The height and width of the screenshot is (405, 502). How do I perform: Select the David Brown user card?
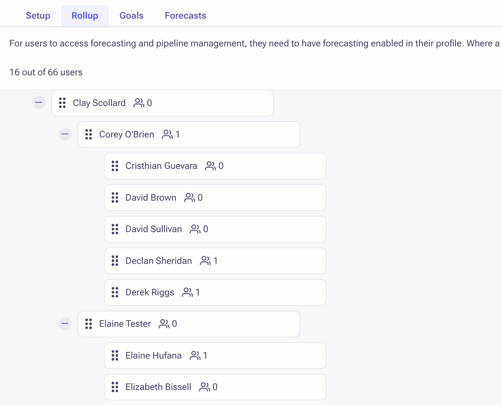pyautogui.click(x=215, y=198)
